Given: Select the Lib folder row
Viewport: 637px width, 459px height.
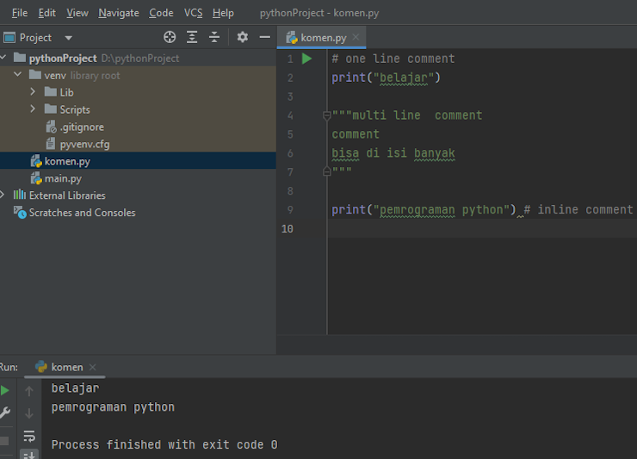Looking at the screenshot, I should point(138,92).
